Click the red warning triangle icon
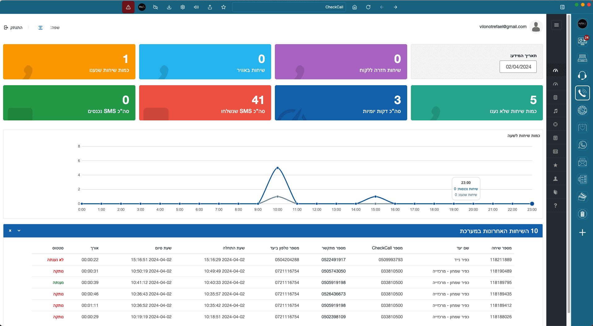 pos(128,7)
